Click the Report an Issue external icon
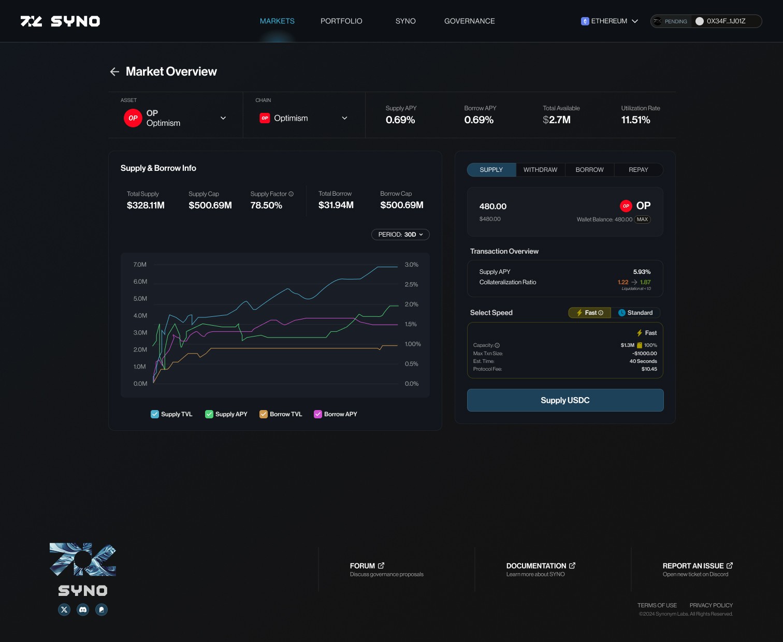This screenshot has height=642, width=783. point(730,565)
